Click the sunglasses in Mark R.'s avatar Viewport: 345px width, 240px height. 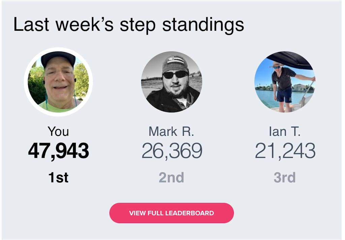175,74
